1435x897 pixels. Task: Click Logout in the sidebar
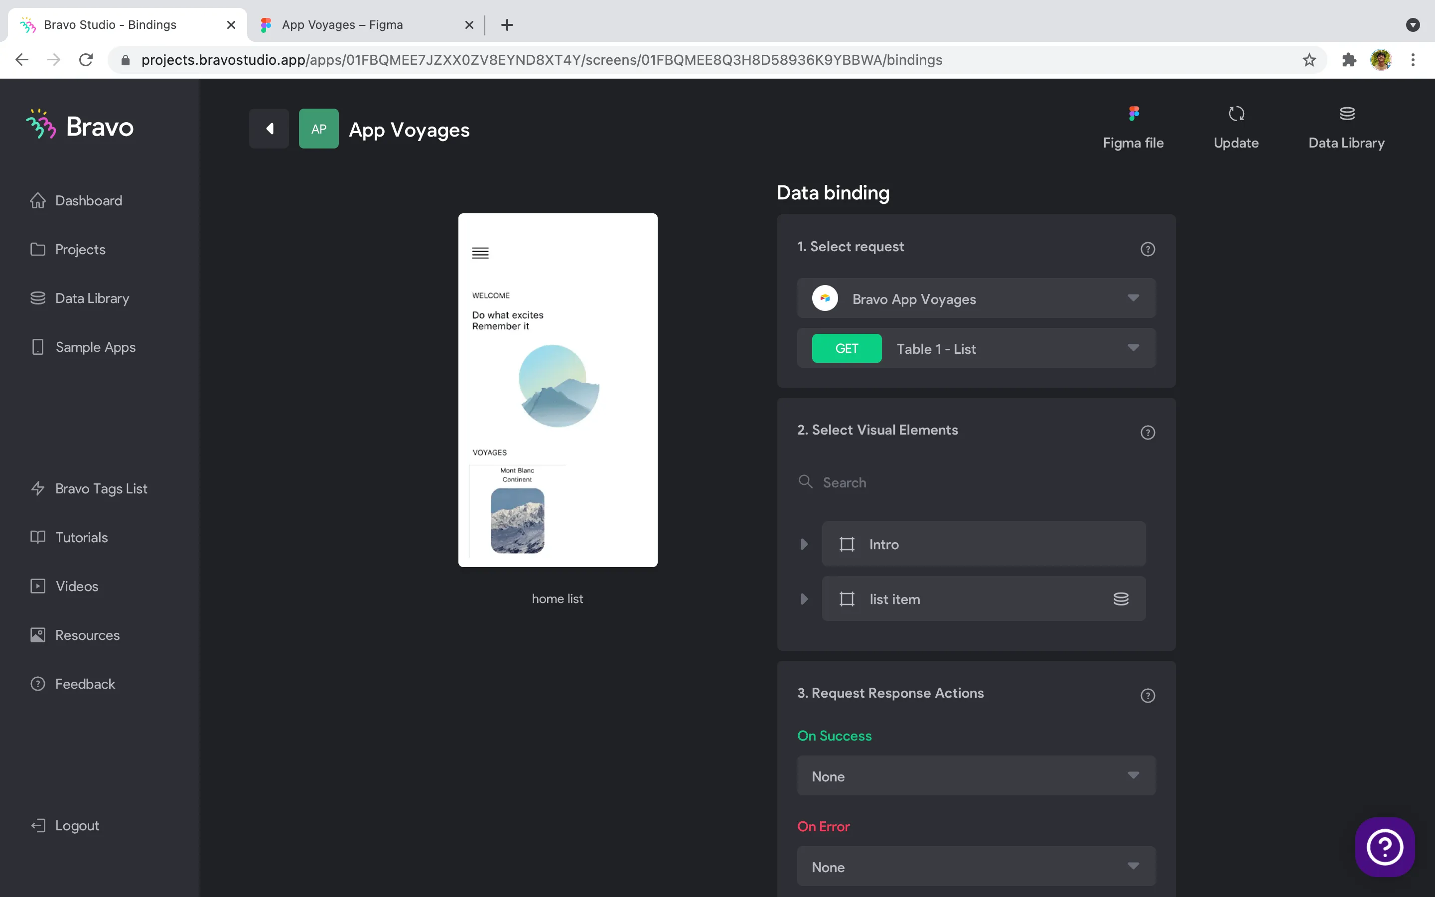[x=65, y=825]
